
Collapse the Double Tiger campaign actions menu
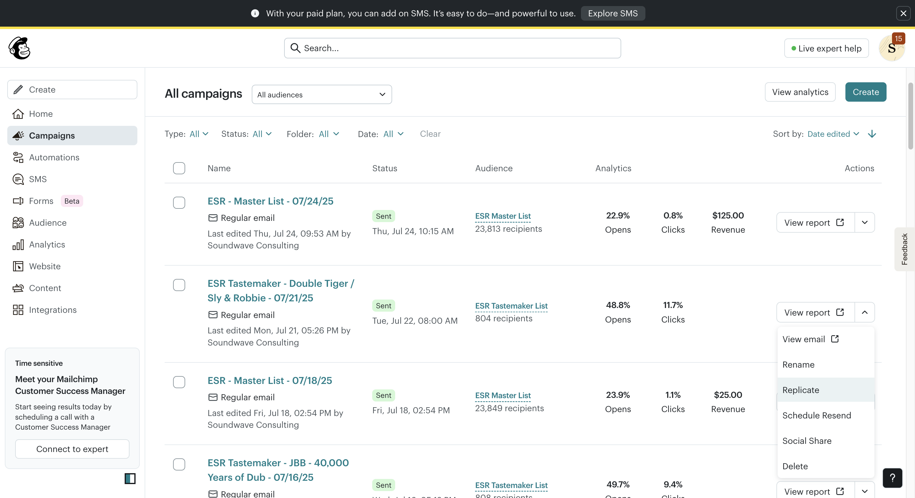point(864,312)
